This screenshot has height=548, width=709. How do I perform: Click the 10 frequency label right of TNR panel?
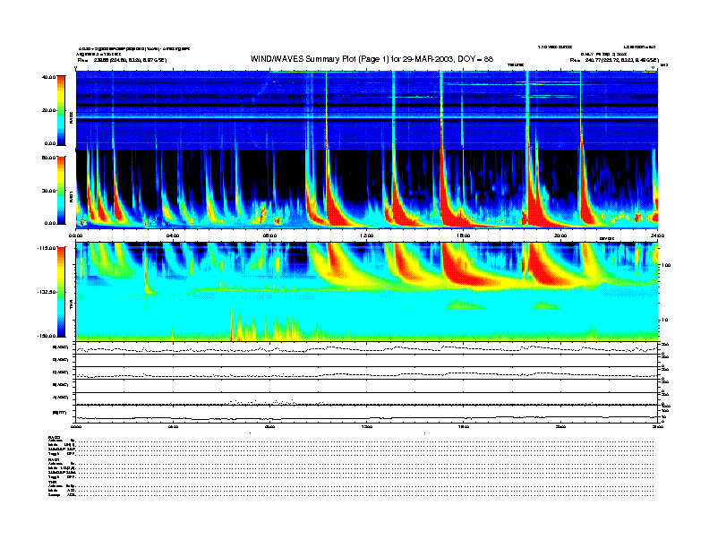coord(664,321)
